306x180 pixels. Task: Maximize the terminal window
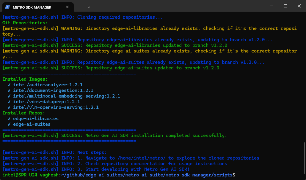(285, 6)
